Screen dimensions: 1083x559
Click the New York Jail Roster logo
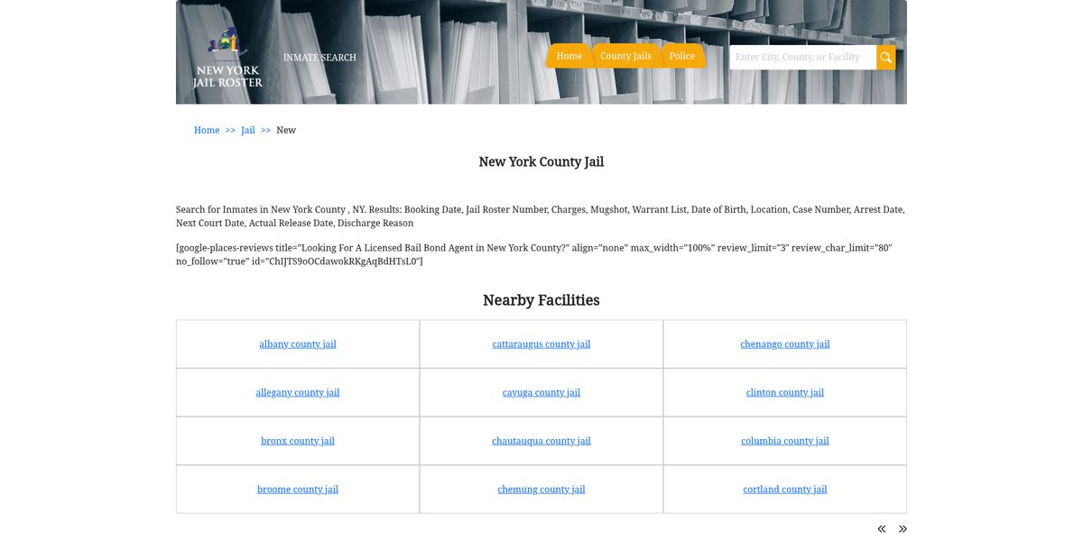[227, 58]
